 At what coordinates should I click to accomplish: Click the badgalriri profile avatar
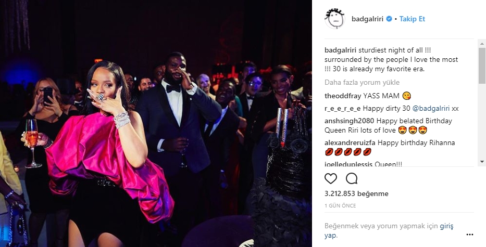pyautogui.click(x=335, y=19)
